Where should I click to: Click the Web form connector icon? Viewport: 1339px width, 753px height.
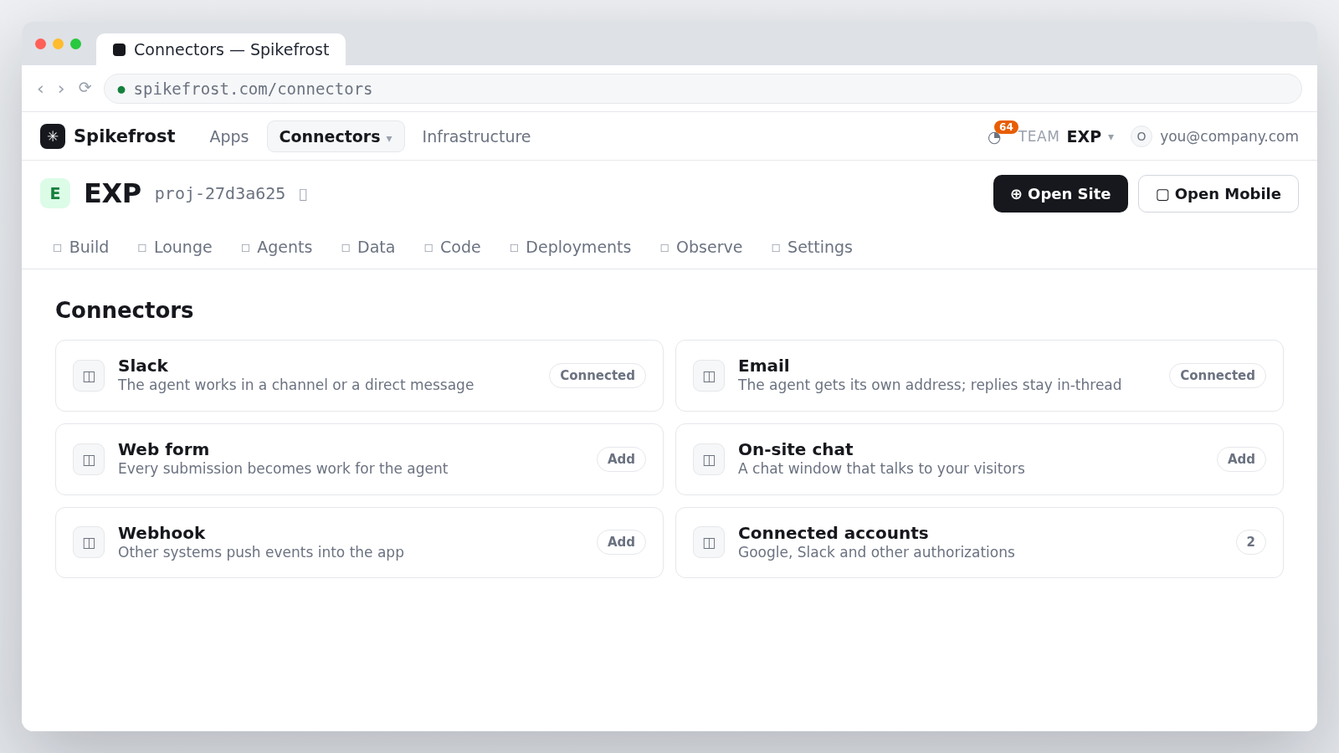[x=89, y=459]
